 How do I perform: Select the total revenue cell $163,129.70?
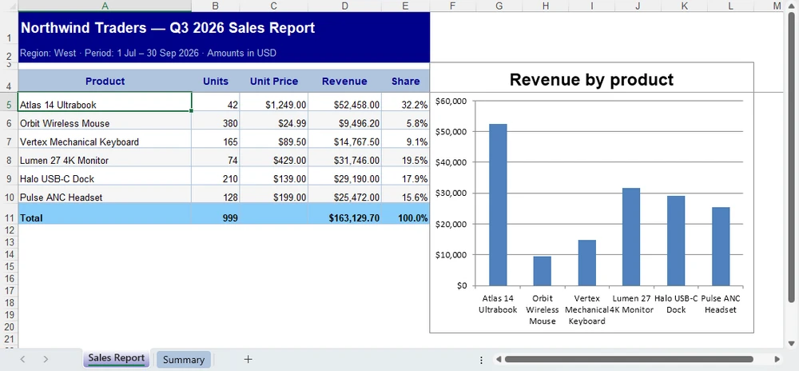(345, 213)
